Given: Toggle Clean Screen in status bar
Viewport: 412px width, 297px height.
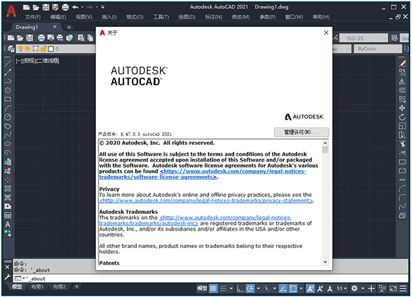Looking at the screenshot, I should tap(393, 289).
